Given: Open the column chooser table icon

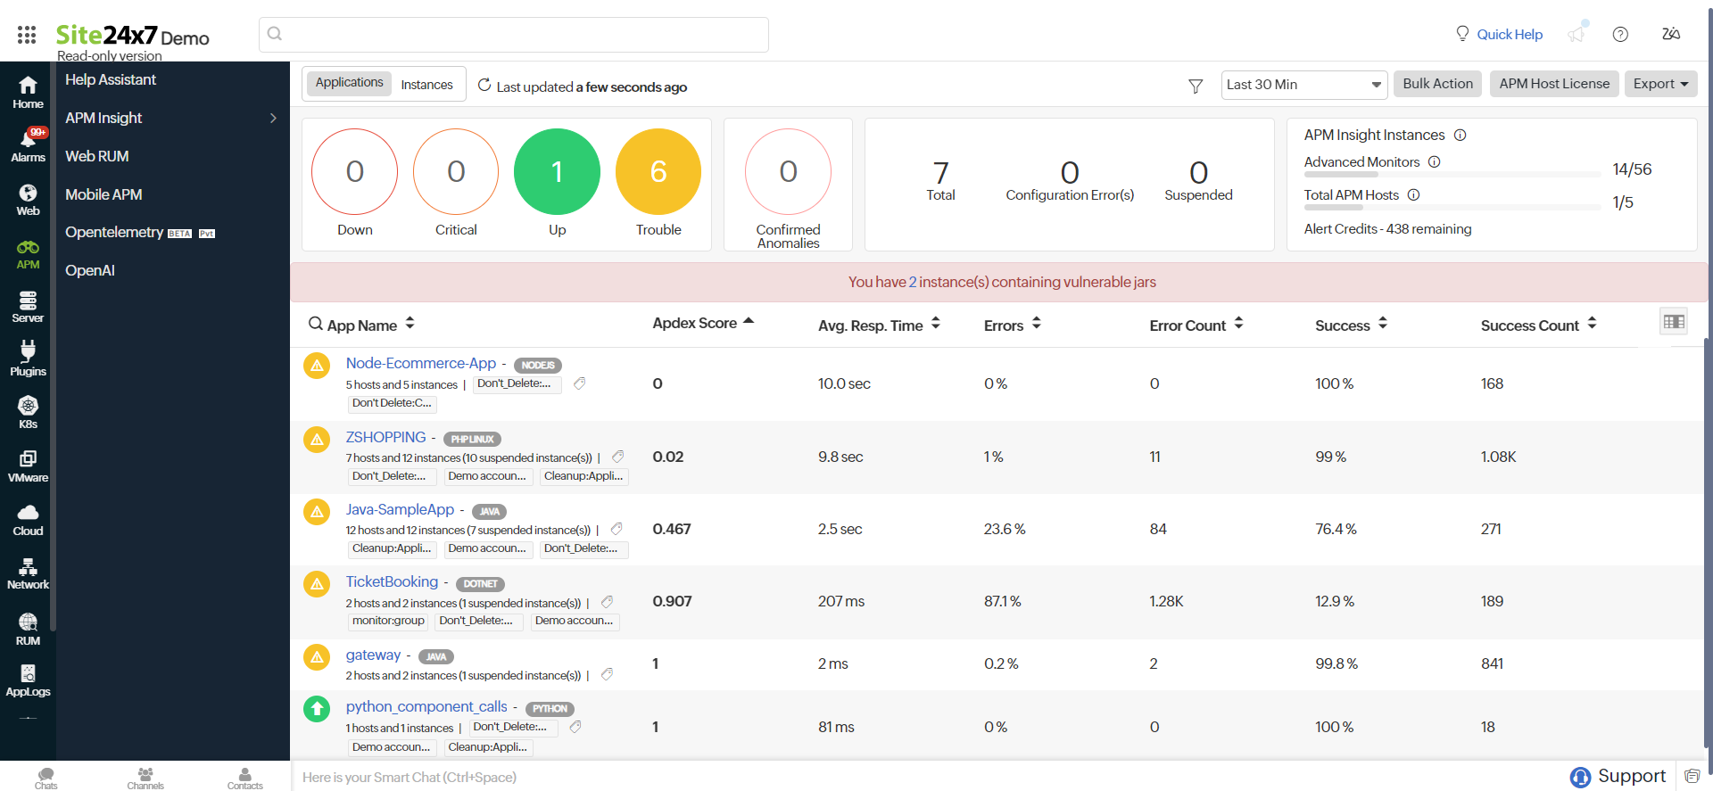Looking at the screenshot, I should (x=1674, y=322).
